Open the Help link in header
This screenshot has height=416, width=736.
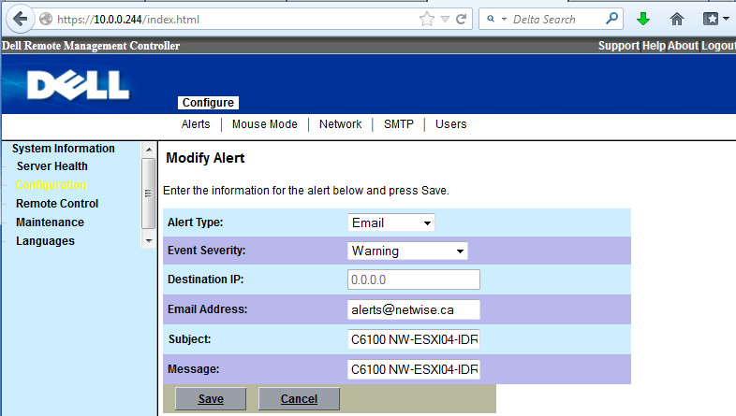pyautogui.click(x=654, y=46)
